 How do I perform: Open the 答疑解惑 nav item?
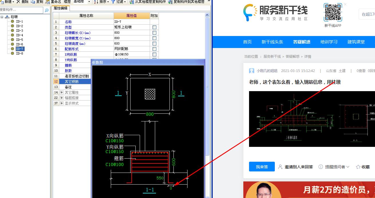(x=302, y=42)
